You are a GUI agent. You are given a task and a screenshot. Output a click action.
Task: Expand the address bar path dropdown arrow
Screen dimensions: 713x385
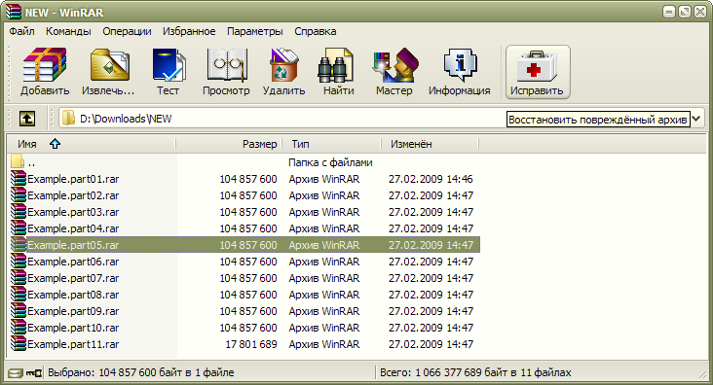click(x=696, y=119)
